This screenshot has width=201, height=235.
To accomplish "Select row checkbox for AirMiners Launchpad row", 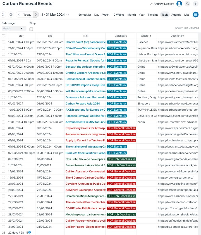I will click(3, 190).
